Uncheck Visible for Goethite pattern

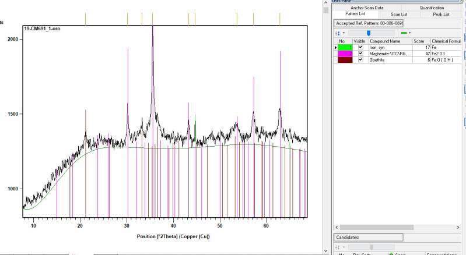[x=361, y=60]
